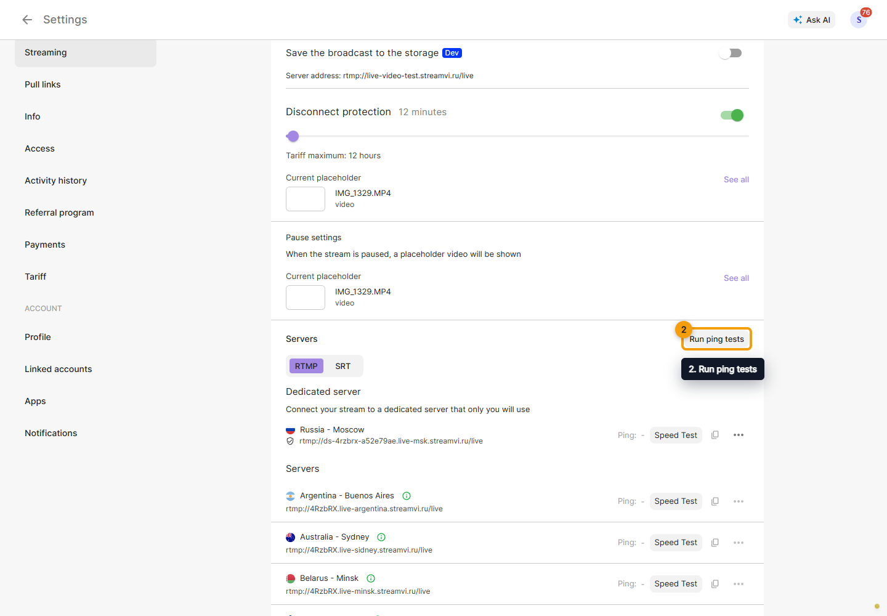Open the user avatar with 76 notifications
The width and height of the screenshot is (887, 616).
click(859, 20)
